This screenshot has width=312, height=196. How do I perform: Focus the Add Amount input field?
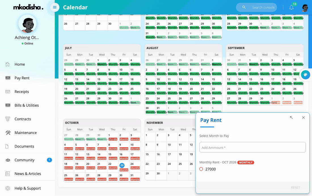(252, 147)
